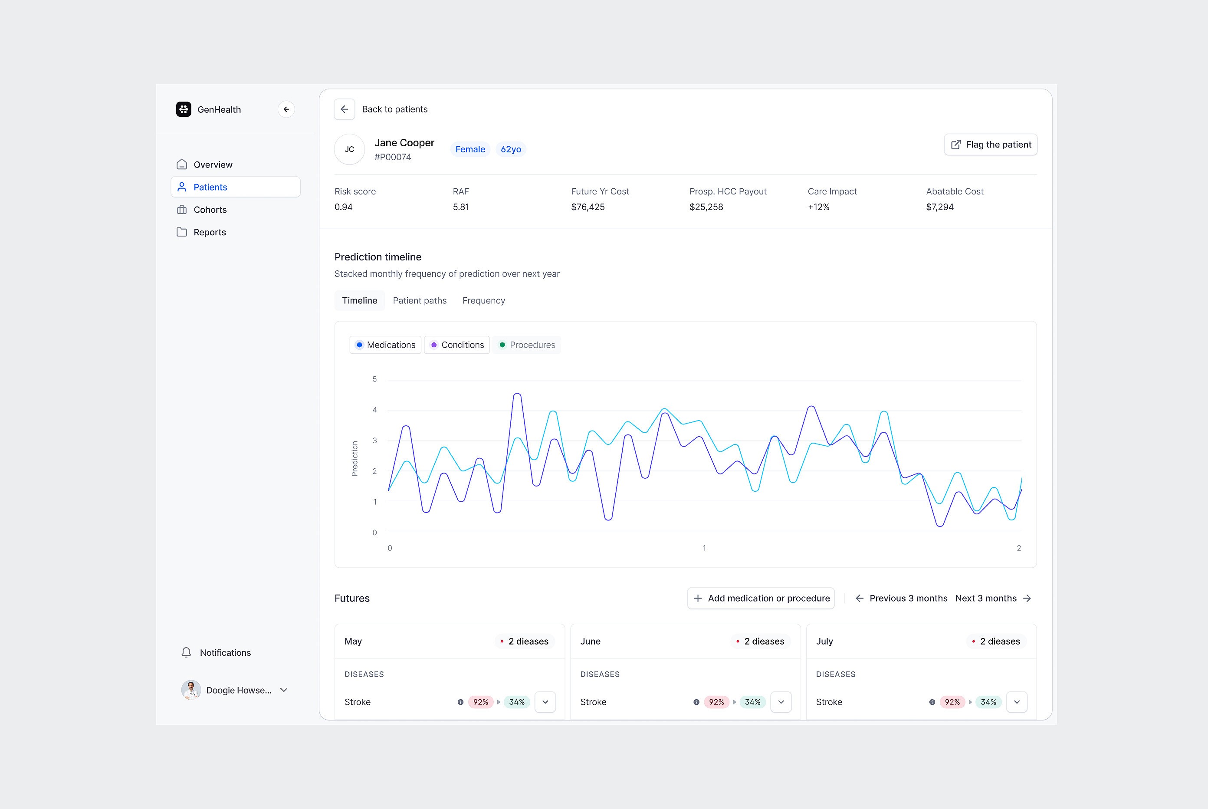1208x809 pixels.
Task: Click the info icon in July Stroke row
Action: coord(932,702)
